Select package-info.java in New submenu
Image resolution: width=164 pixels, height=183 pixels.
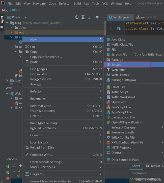[x=134, y=80]
